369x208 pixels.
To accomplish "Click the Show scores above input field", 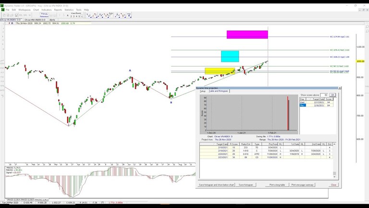I will 324,95.
